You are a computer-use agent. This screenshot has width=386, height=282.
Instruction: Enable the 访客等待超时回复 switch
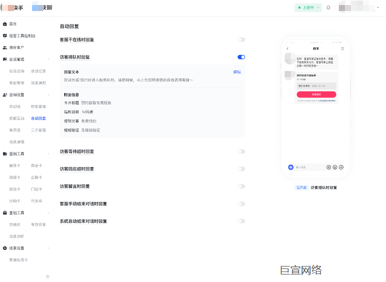pos(241,151)
